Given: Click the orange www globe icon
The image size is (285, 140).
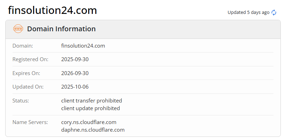Looking at the screenshot, I should point(18,29).
